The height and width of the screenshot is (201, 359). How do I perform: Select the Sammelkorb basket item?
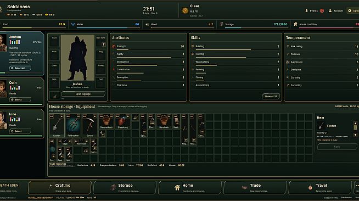(106, 121)
